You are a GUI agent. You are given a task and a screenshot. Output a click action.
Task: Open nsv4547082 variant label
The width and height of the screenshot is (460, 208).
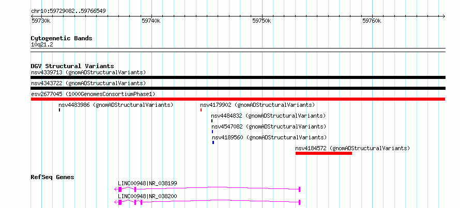point(269,126)
